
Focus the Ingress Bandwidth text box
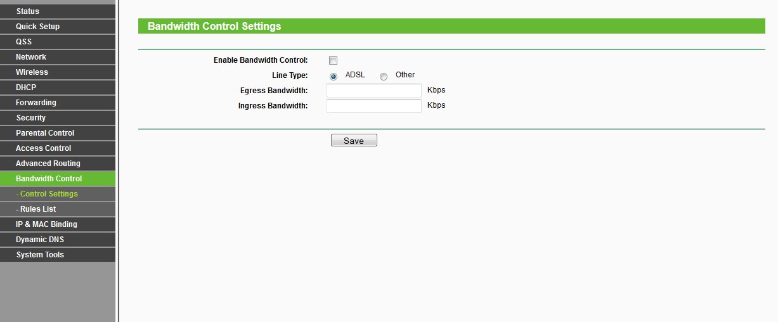(x=373, y=106)
